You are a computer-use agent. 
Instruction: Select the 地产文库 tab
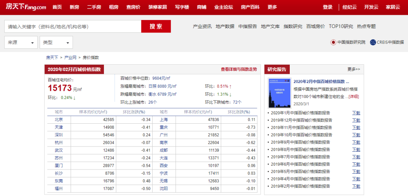tap(270, 26)
